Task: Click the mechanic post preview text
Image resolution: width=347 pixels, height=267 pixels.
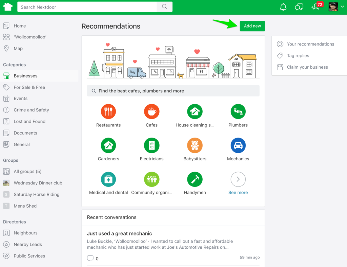Action: [x=160, y=244]
